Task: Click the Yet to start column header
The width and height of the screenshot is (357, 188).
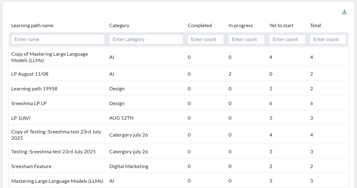Action: pyautogui.click(x=281, y=25)
